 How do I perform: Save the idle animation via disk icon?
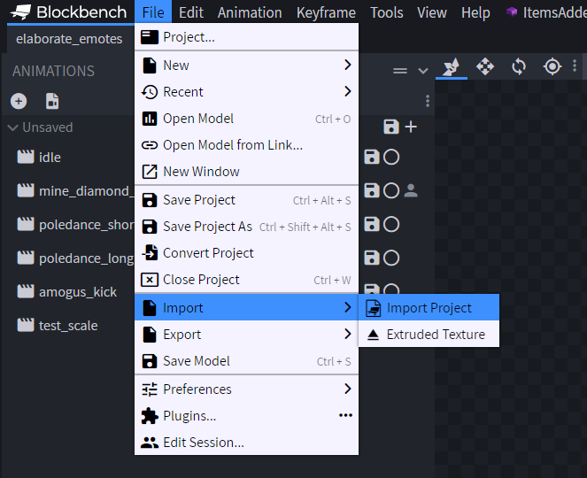(x=372, y=157)
